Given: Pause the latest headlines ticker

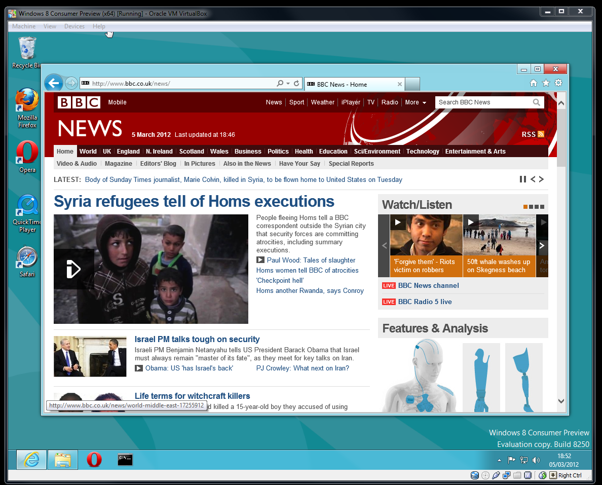Looking at the screenshot, I should pyautogui.click(x=522, y=179).
